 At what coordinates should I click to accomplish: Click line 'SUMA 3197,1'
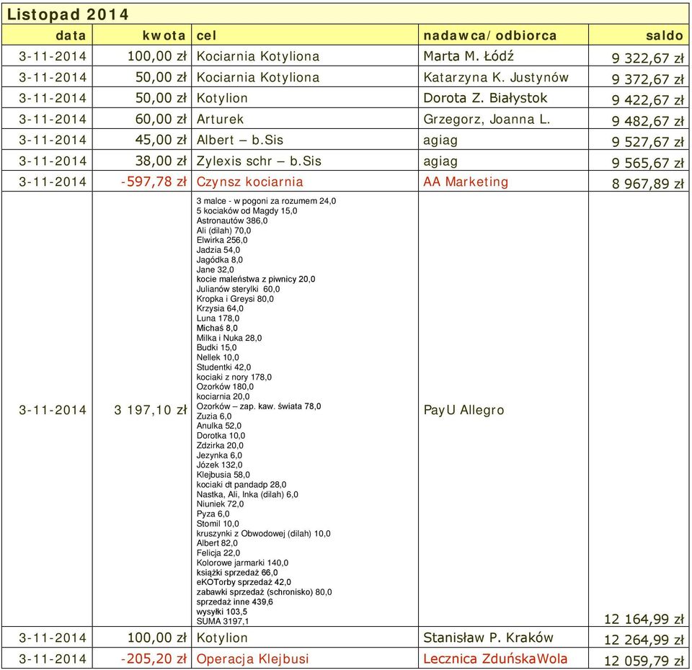[223, 622]
